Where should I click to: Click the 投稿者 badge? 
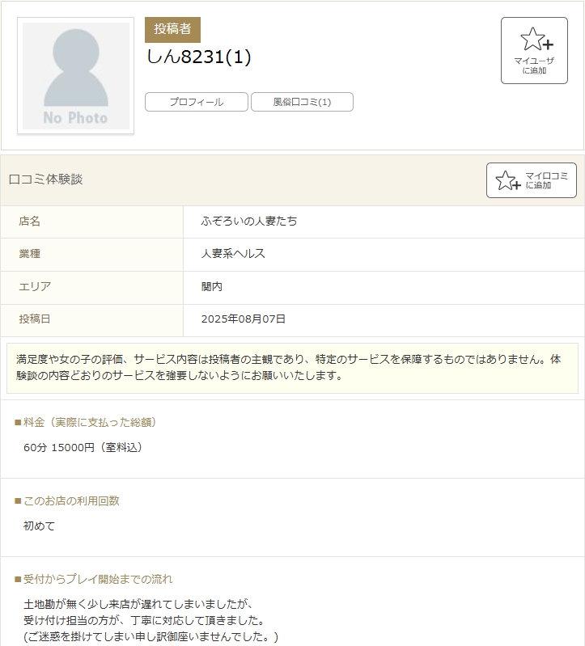(x=172, y=30)
